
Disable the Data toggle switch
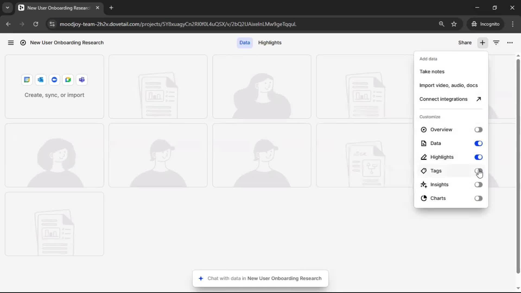point(478,144)
